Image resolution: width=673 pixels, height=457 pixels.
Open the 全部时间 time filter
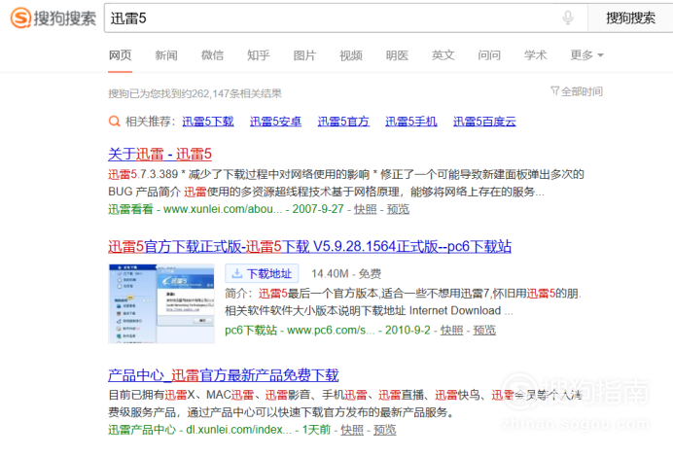click(577, 91)
